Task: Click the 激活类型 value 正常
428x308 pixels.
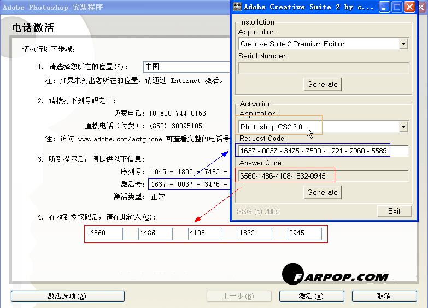Action: coord(158,197)
